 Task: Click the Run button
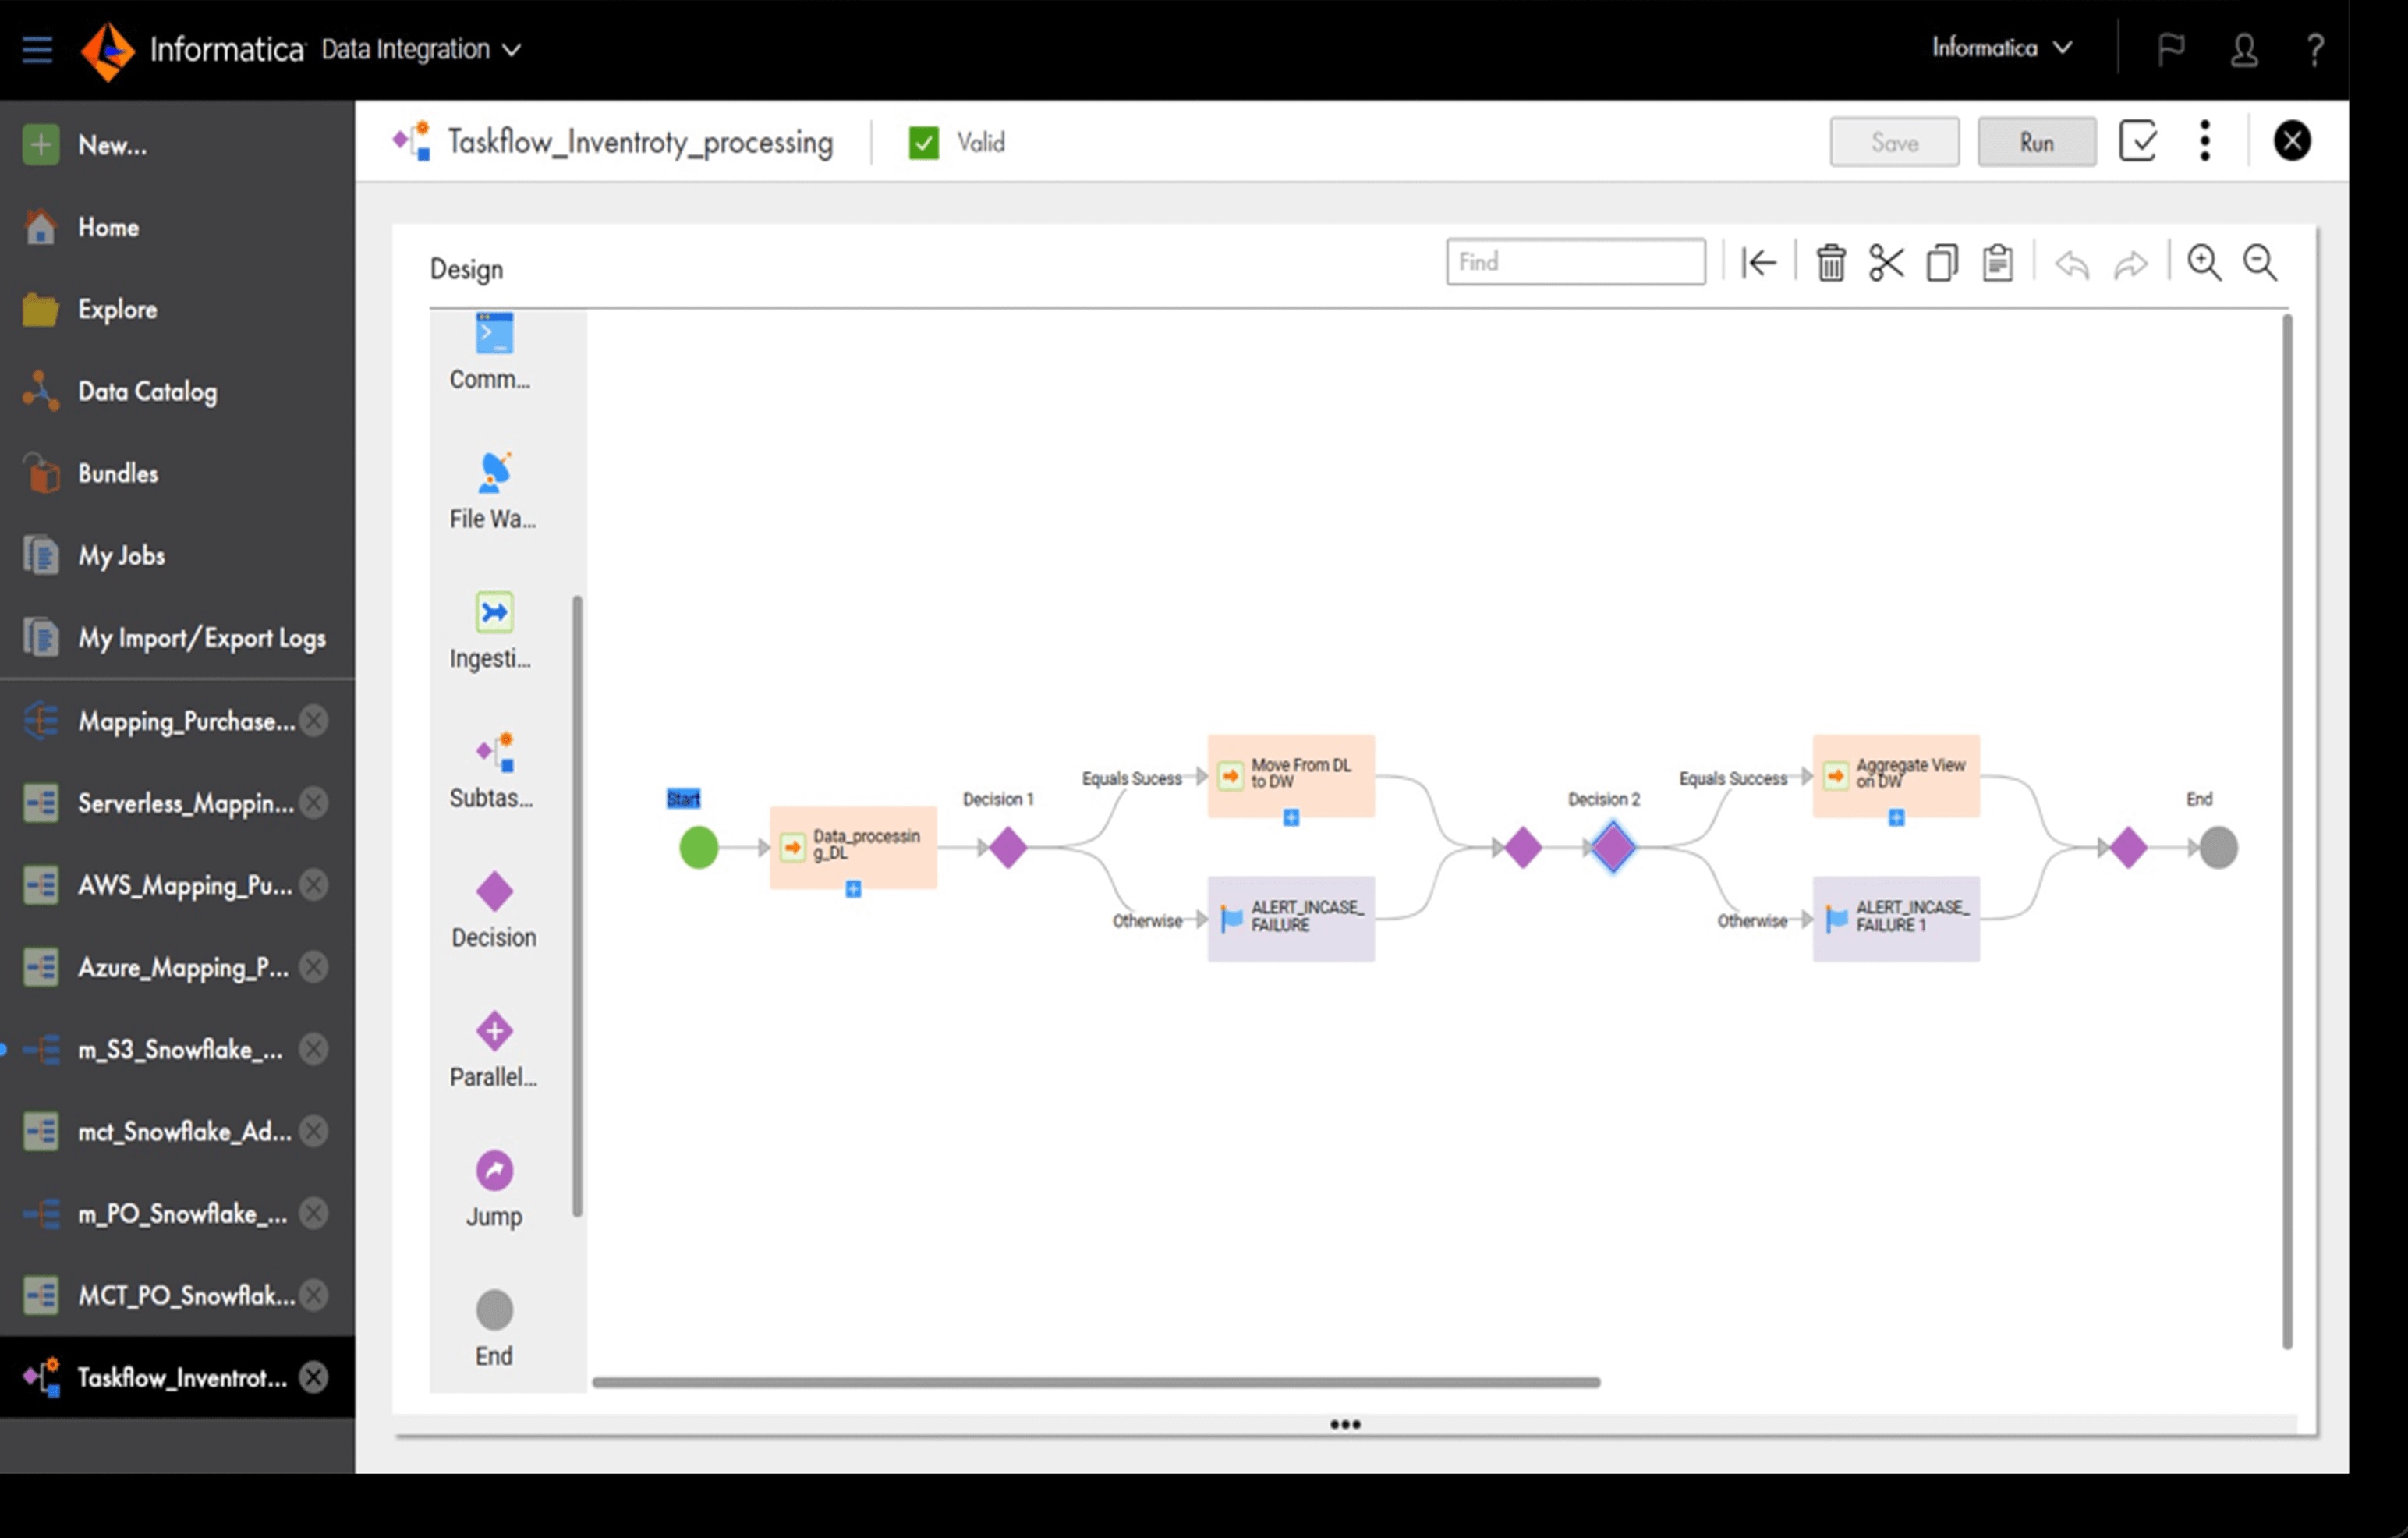pos(2036,142)
